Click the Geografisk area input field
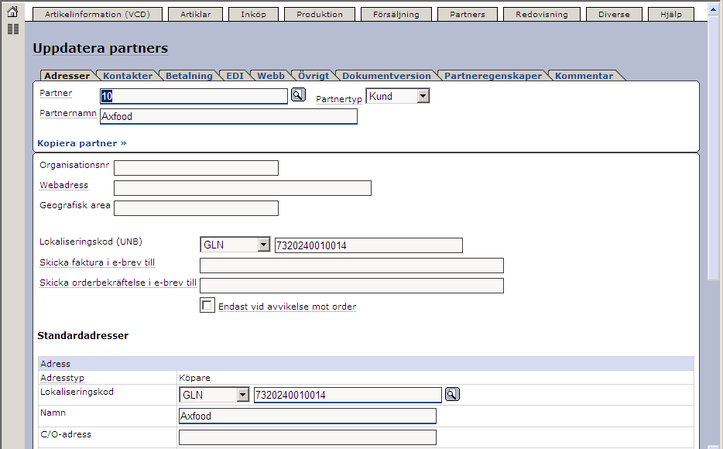 click(x=196, y=208)
